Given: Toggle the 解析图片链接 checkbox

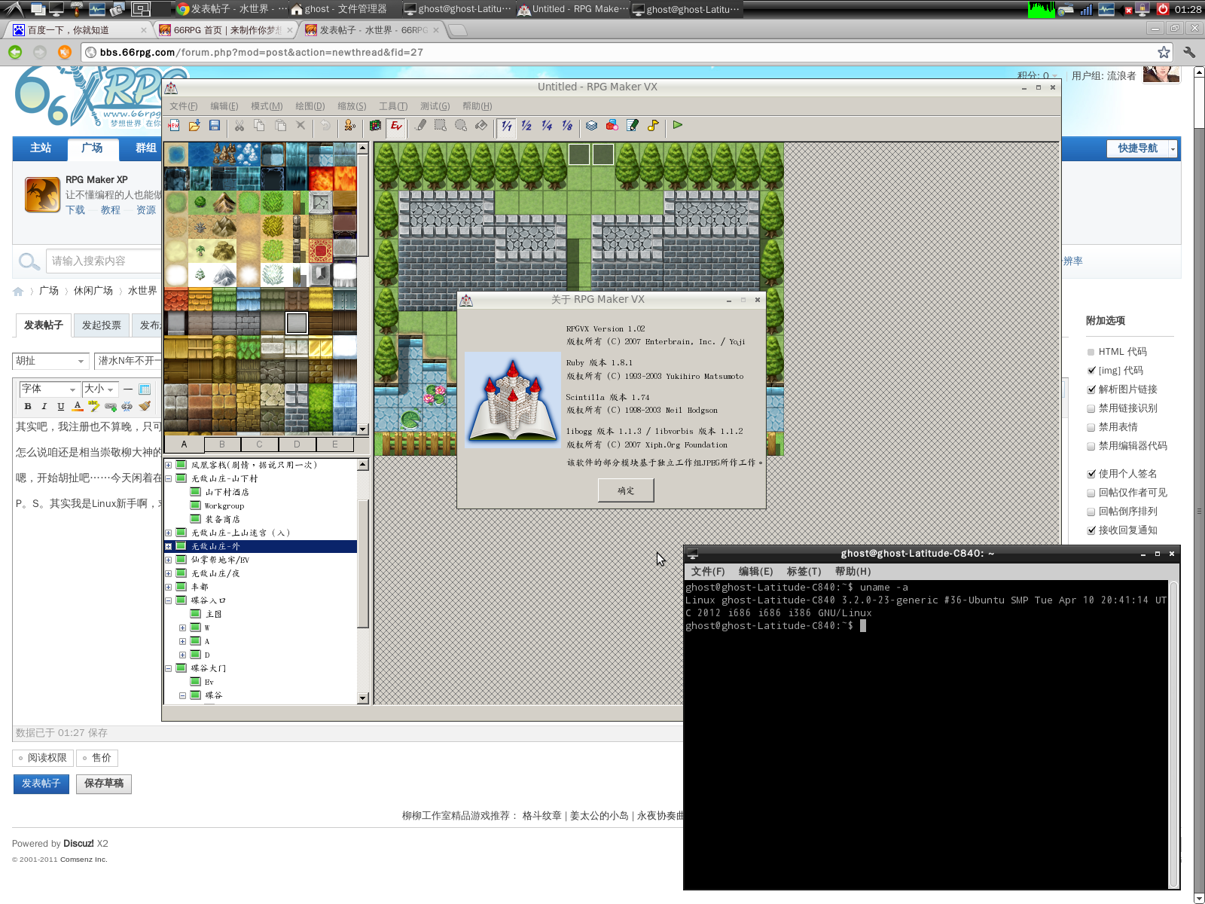Looking at the screenshot, I should pyautogui.click(x=1091, y=389).
